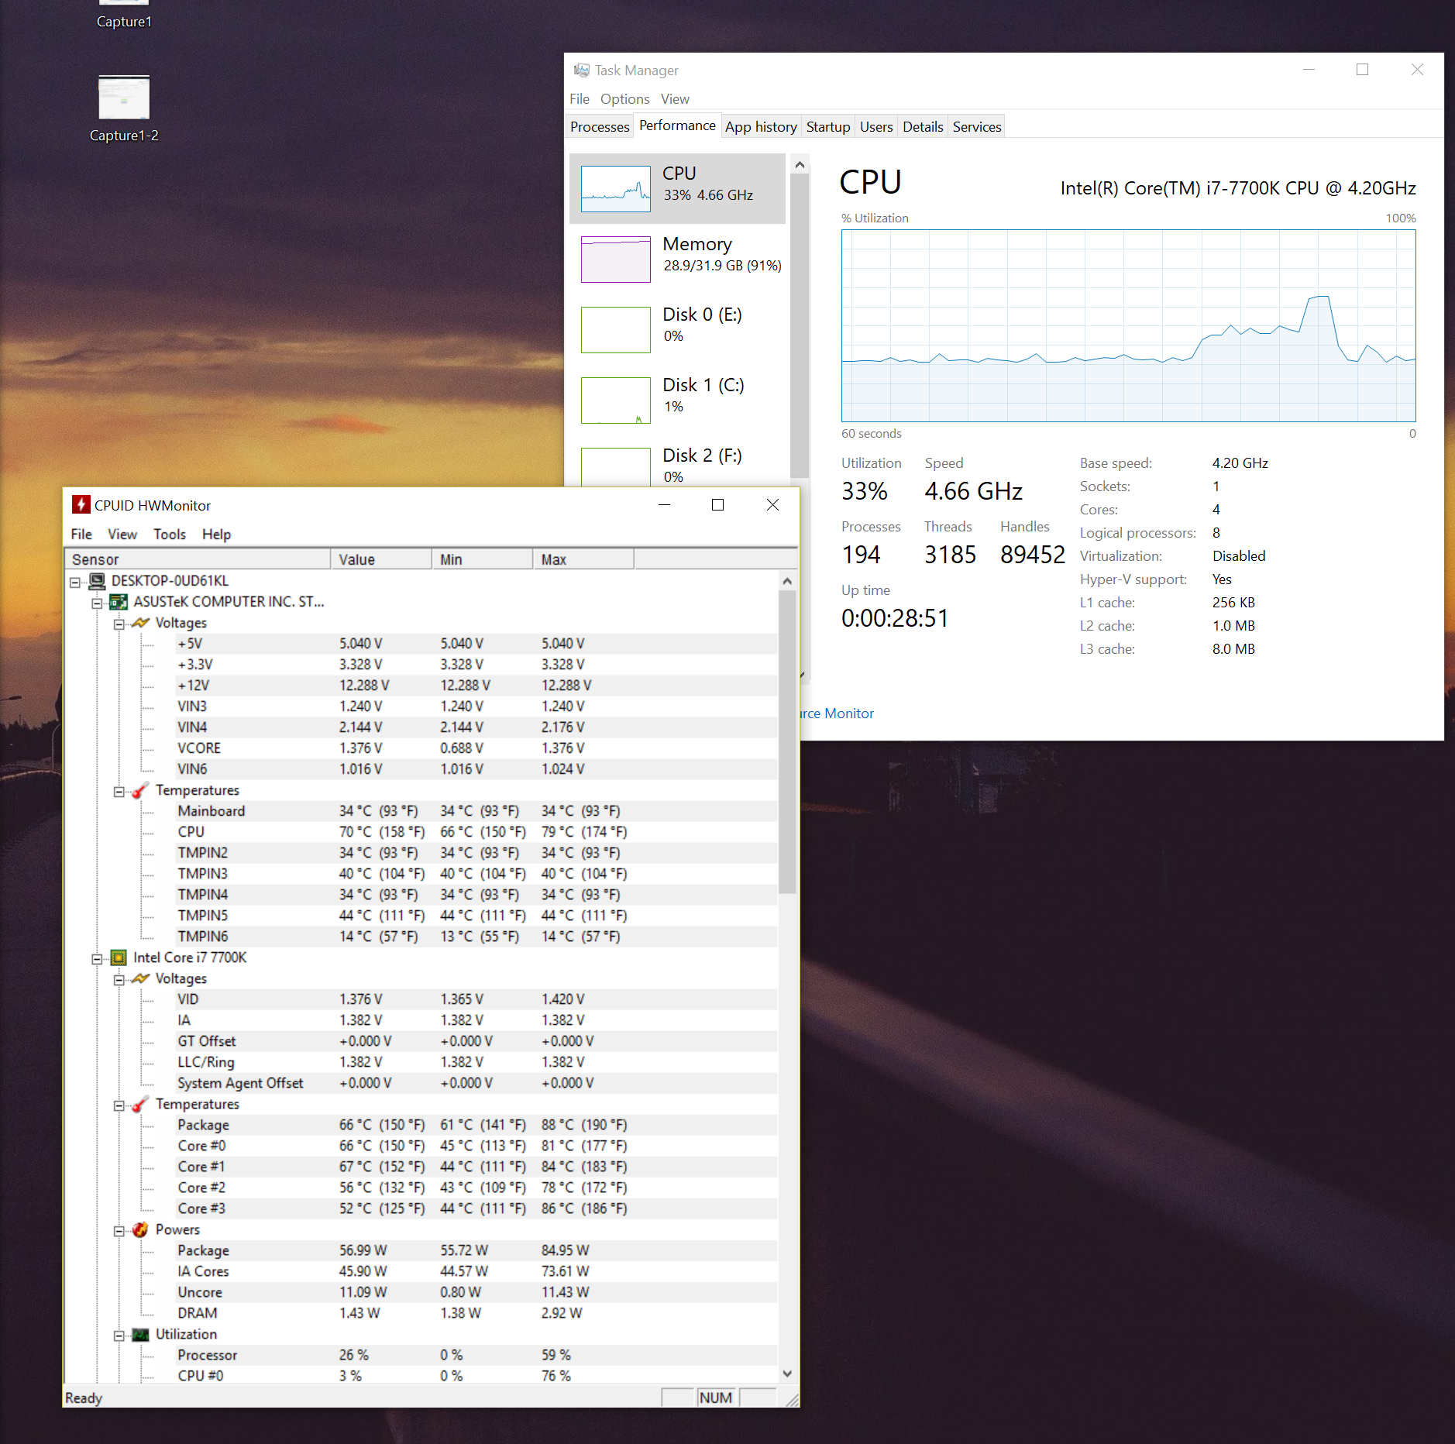Minimize the Task Manager window
The height and width of the screenshot is (1444, 1455).
pyautogui.click(x=1309, y=70)
